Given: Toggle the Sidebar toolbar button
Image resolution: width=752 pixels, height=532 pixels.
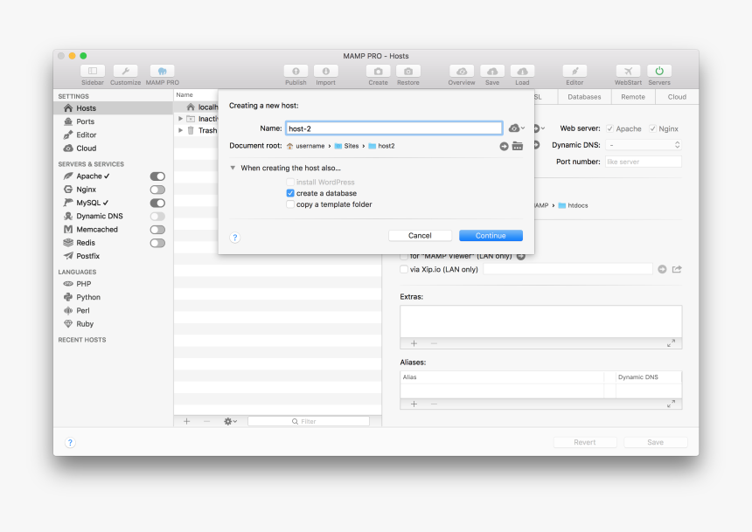Looking at the screenshot, I should tap(93, 71).
